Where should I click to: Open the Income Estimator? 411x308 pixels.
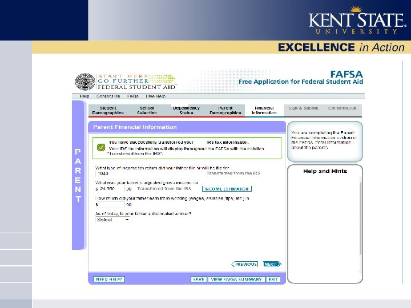pyautogui.click(x=227, y=189)
